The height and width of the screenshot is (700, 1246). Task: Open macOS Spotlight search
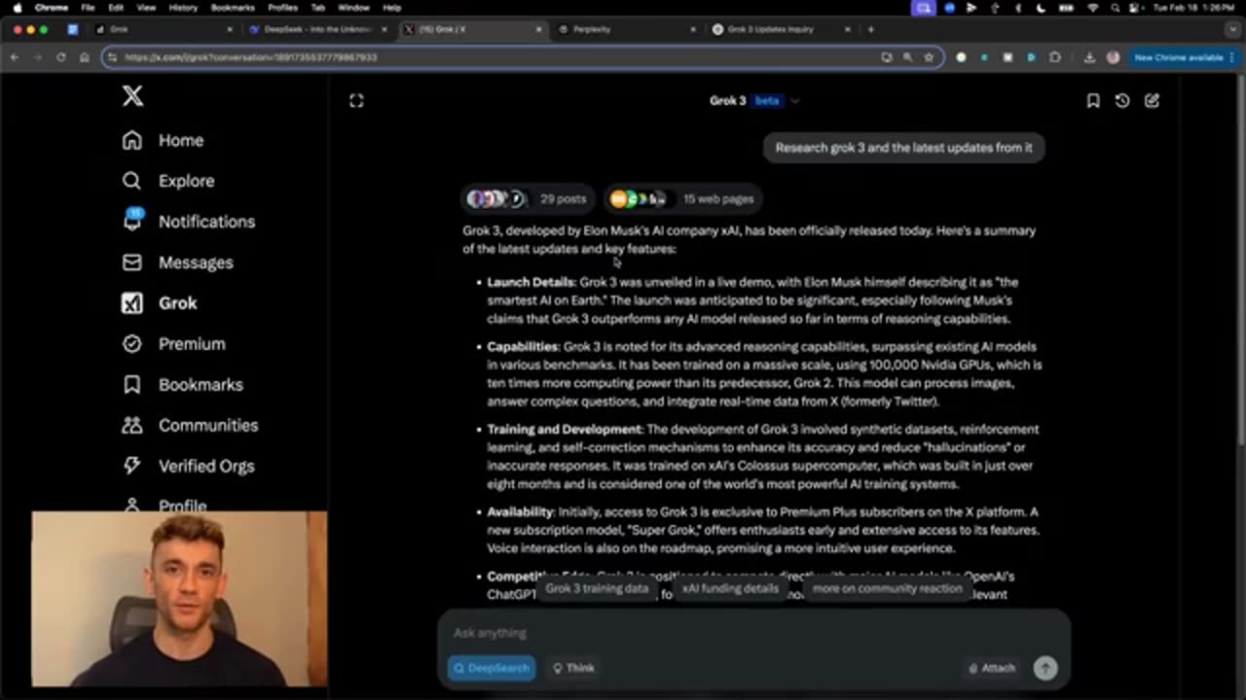(1116, 7)
